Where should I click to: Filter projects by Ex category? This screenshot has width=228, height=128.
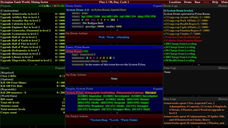tap(59, 6)
